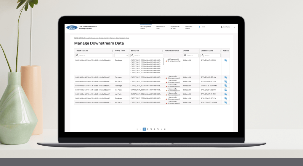Open the More navigation menu

pos(203,27)
